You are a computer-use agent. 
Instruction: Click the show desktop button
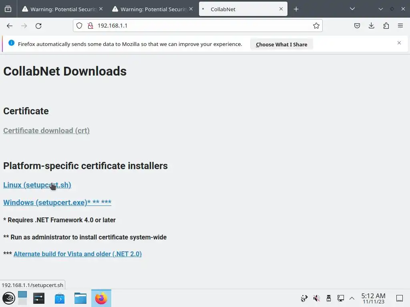pyautogui.click(x=399, y=298)
